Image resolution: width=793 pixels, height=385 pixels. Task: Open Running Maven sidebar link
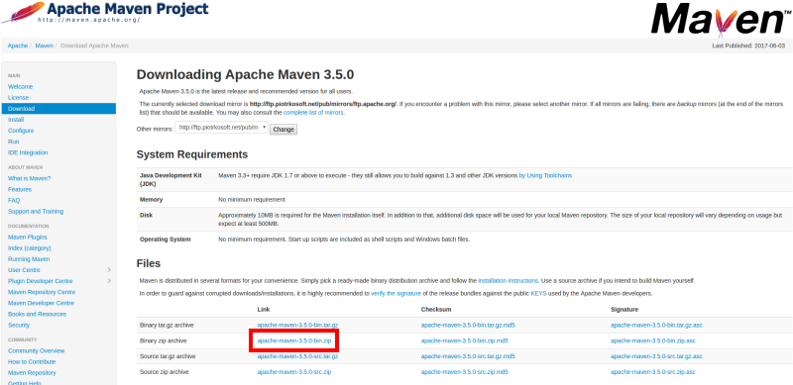(x=29, y=259)
